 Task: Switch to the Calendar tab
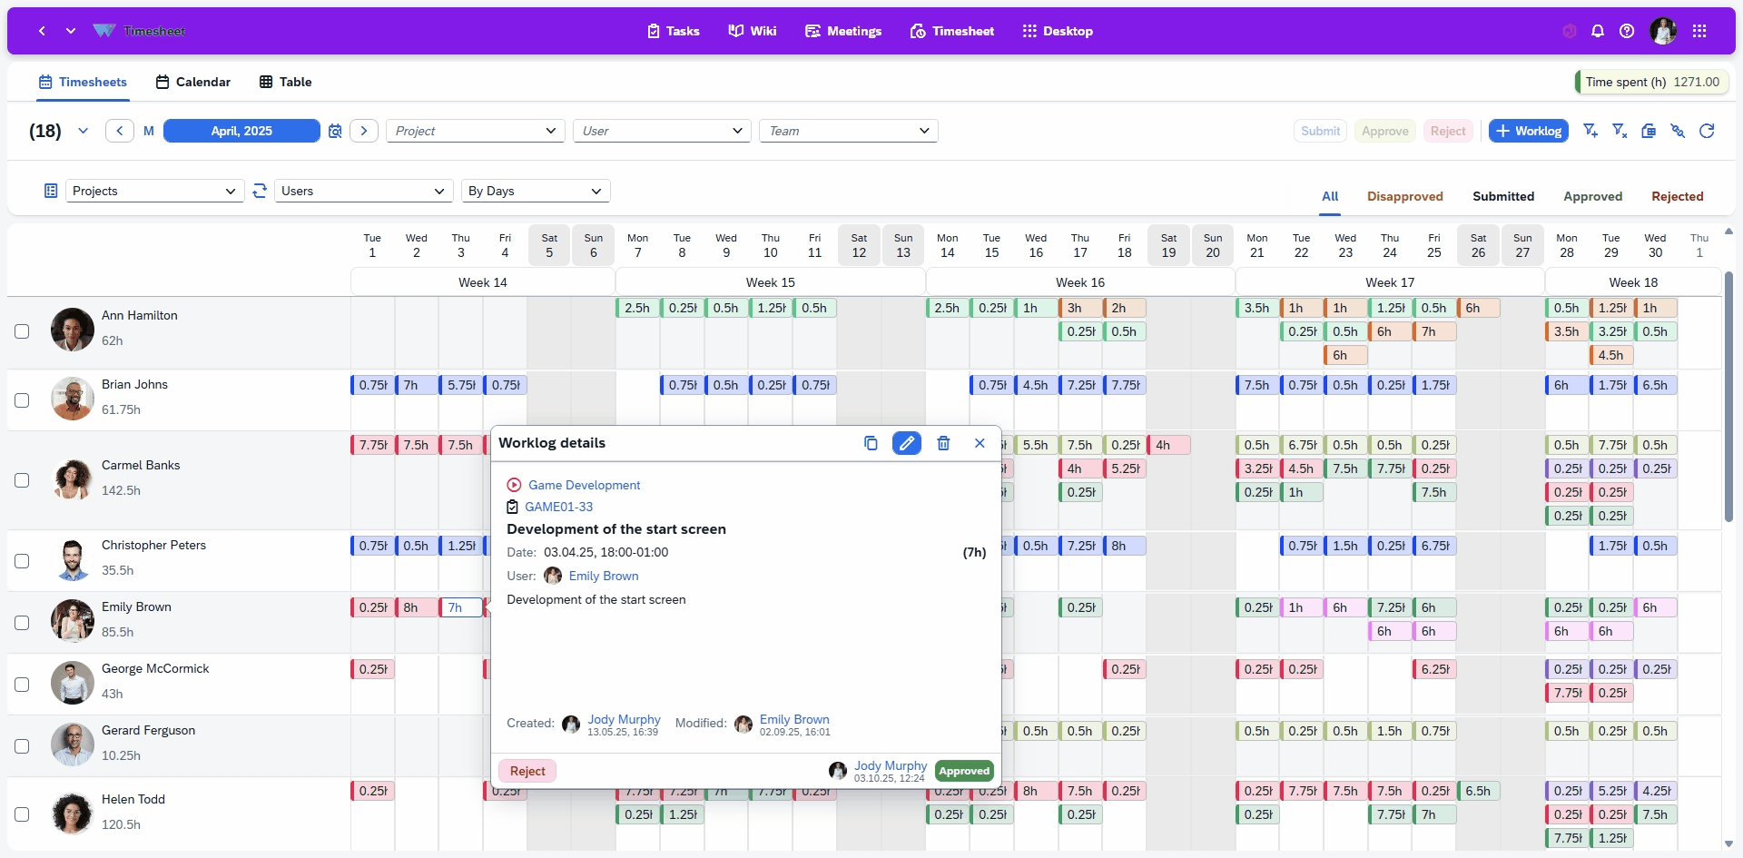pyautogui.click(x=193, y=82)
